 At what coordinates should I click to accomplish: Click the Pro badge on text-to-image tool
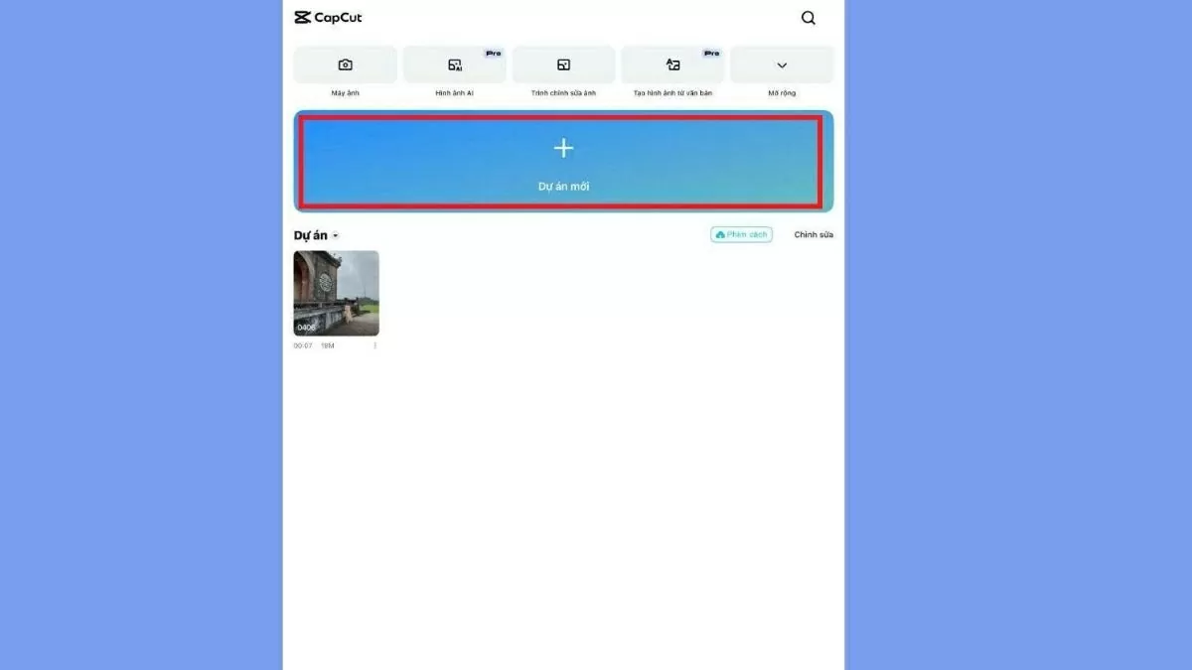point(711,53)
